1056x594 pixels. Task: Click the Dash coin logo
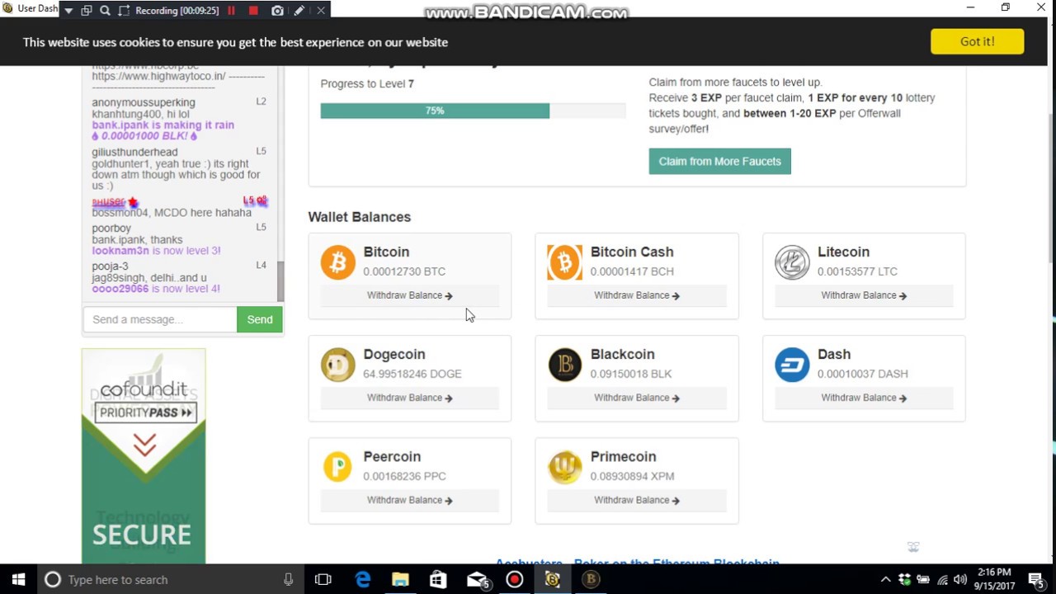(792, 365)
